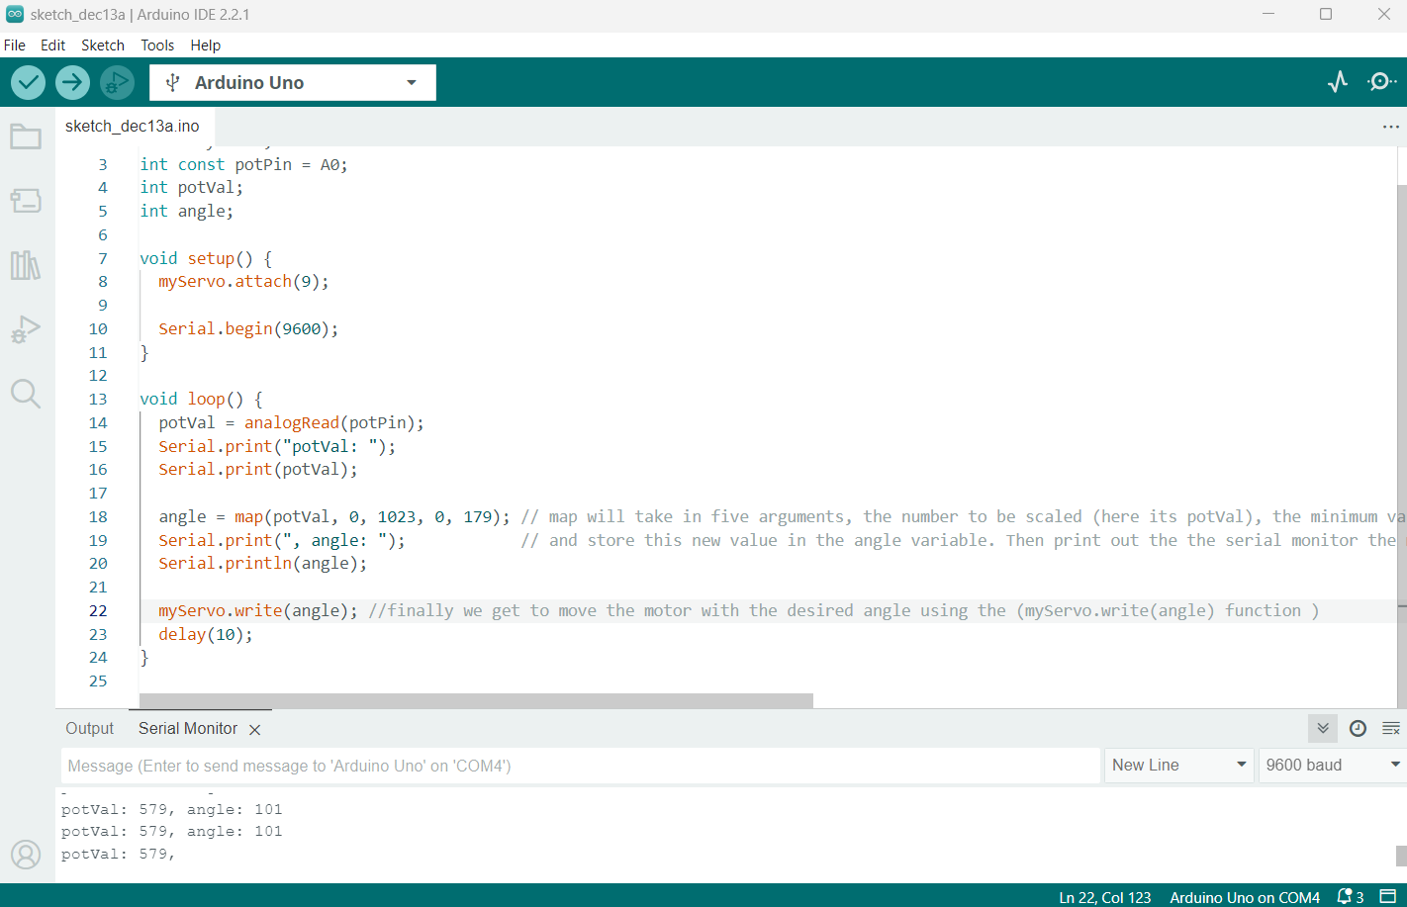The image size is (1407, 907).
Task: Open the Search sidebar icon
Action: (26, 394)
